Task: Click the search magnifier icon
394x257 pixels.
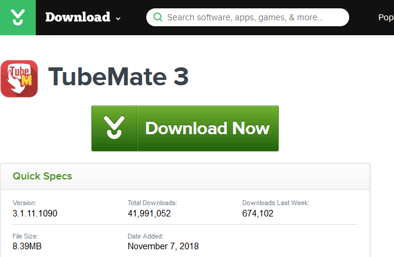Action: pyautogui.click(x=158, y=17)
